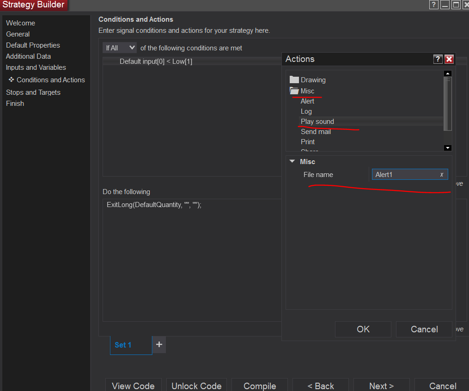Select the Play sound action
The height and width of the screenshot is (391, 469).
point(317,122)
